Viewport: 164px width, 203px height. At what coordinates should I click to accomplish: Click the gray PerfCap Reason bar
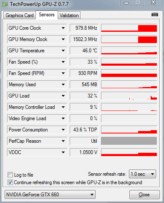129,141
